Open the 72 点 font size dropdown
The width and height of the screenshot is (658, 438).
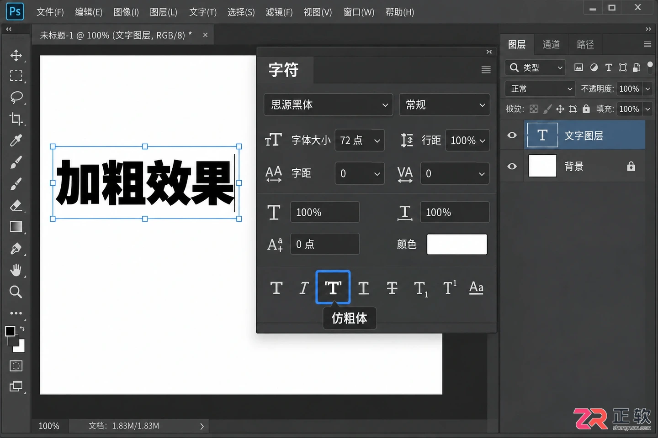(360, 141)
